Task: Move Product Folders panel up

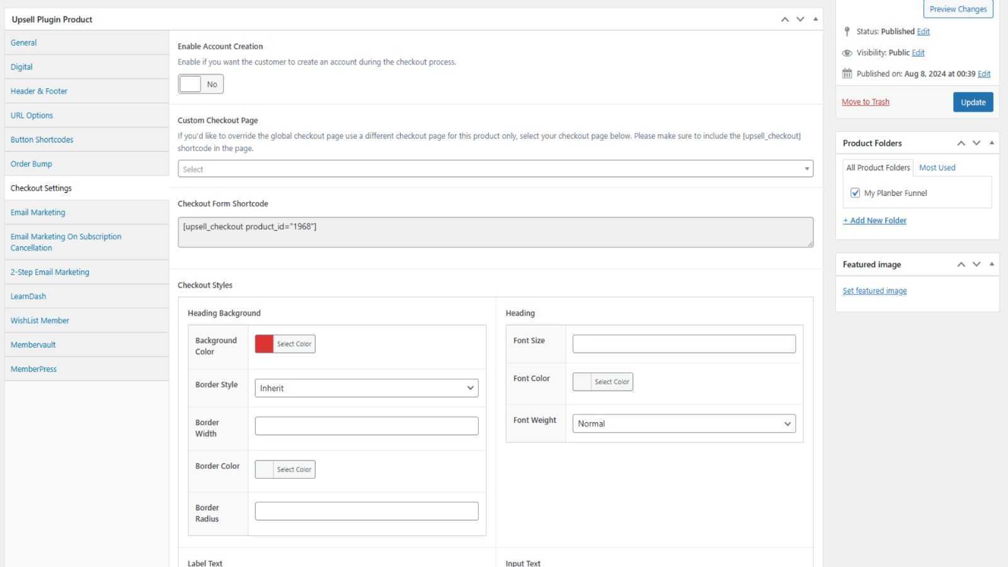Action: tap(961, 143)
